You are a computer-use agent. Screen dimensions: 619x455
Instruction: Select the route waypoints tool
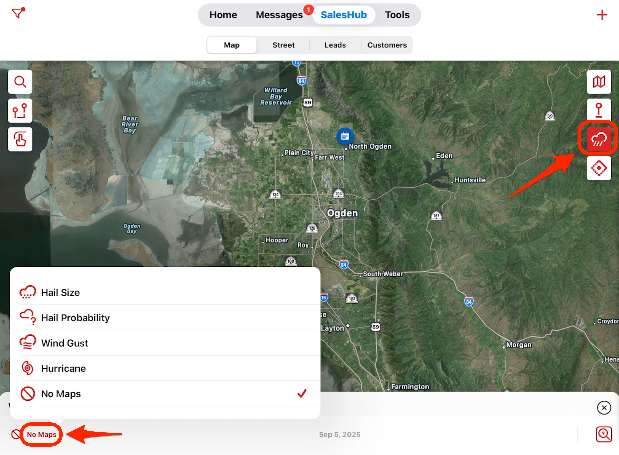[x=20, y=111]
